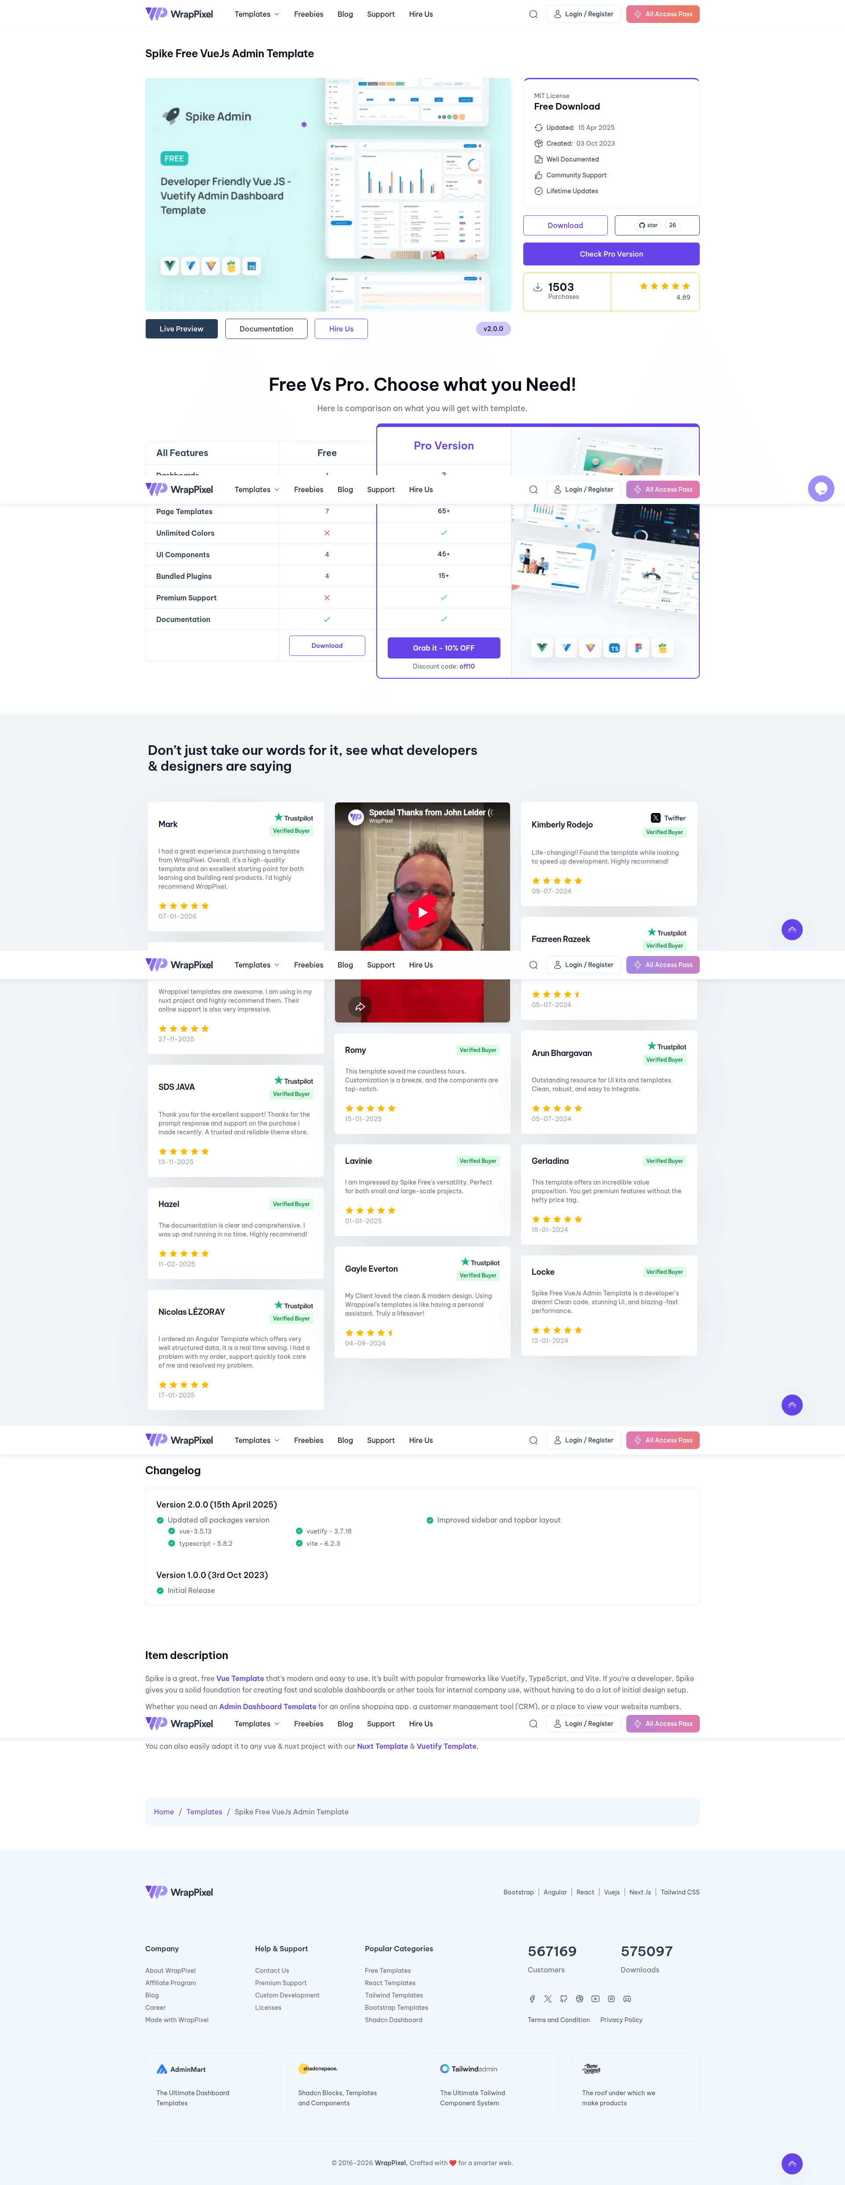845x2185 pixels.
Task: Click the Vite icon under Pro Version
Action: point(590,648)
